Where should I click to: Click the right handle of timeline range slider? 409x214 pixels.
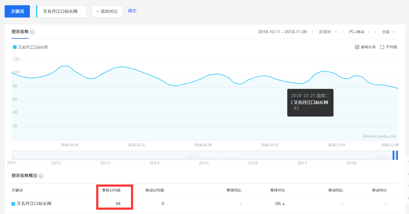click(397, 155)
